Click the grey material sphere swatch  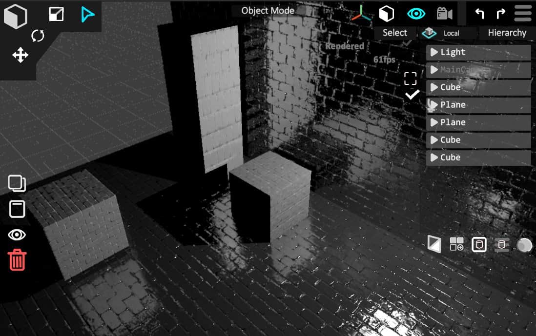tap(524, 245)
